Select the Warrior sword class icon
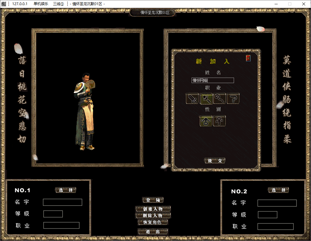Viewport: 311px width, 241px height. pos(192,99)
